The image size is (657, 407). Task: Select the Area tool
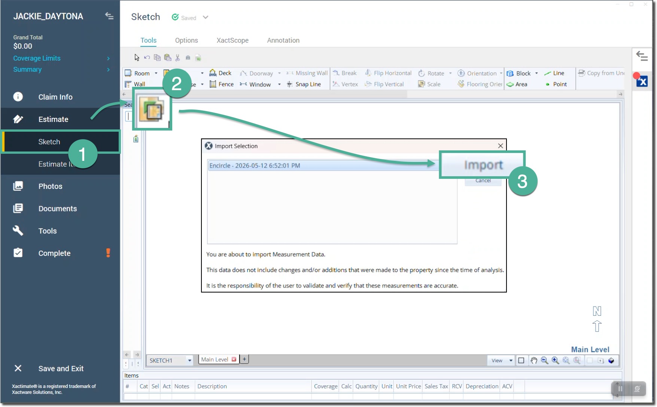517,84
